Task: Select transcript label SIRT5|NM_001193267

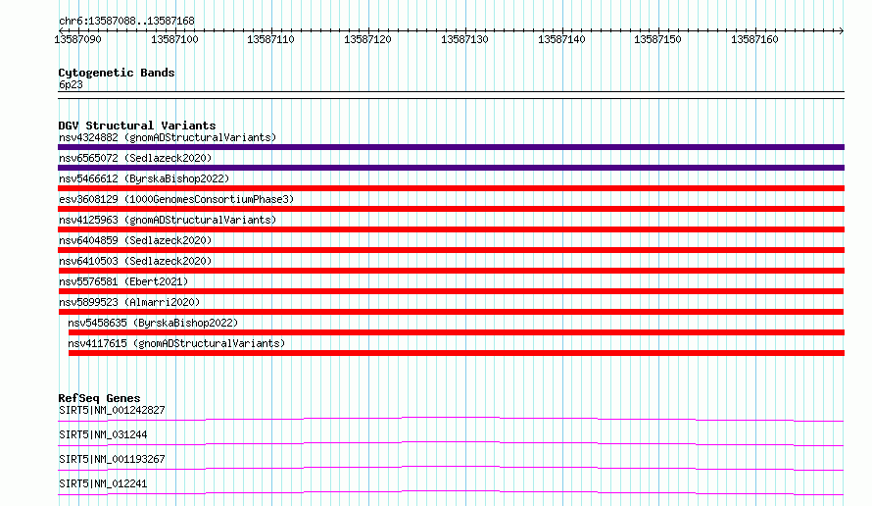Action: (x=112, y=459)
